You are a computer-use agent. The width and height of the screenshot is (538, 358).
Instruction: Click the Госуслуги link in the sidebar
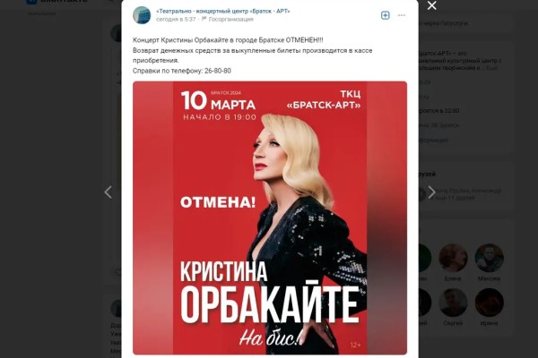click(x=443, y=23)
